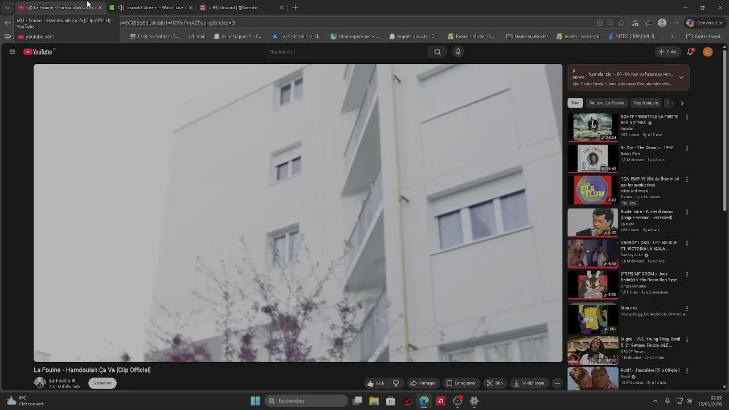The width and height of the screenshot is (729, 410).
Task: Open the browser profile icon
Action: [662, 23]
